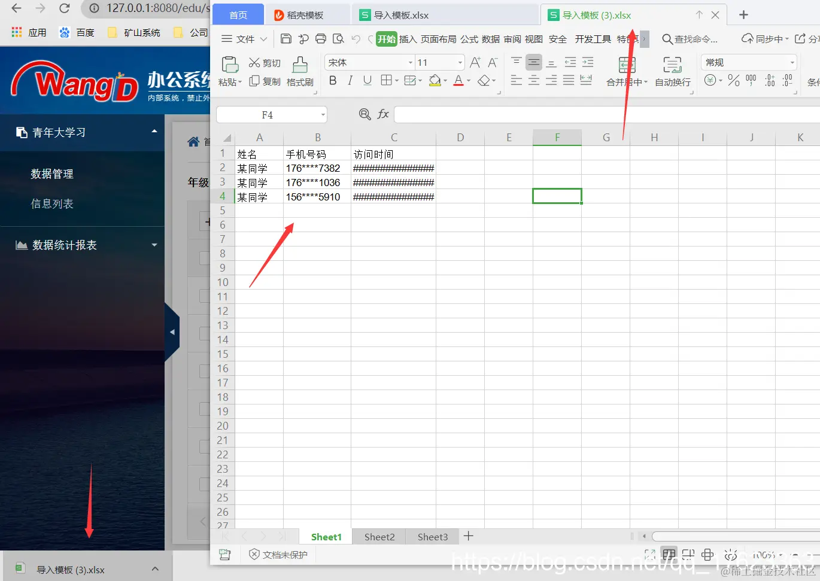Click the Merge and Center (合并居中) icon
The height and width of the screenshot is (581, 820).
point(627,65)
